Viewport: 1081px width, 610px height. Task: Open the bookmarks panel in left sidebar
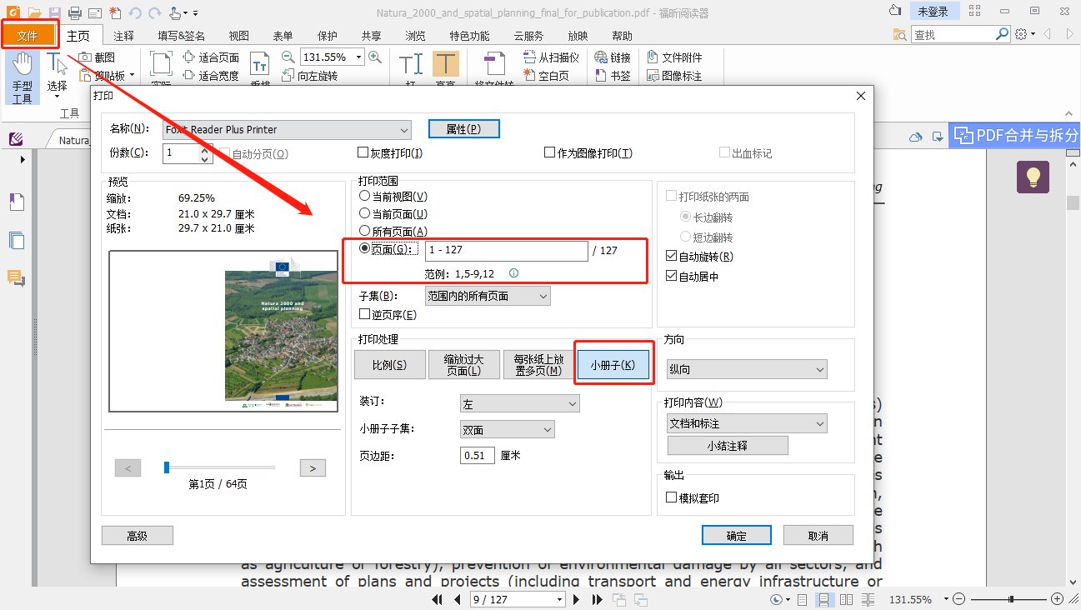17,201
